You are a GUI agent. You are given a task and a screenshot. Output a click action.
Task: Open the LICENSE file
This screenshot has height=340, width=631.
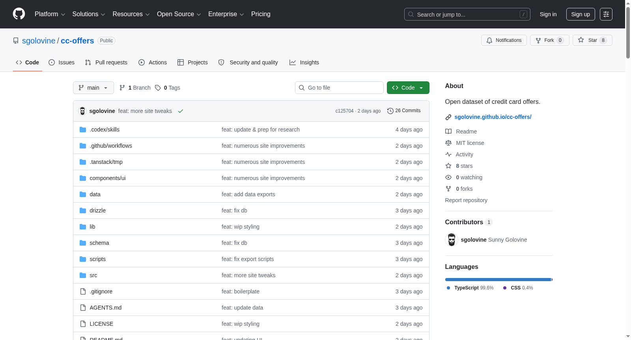(101, 324)
